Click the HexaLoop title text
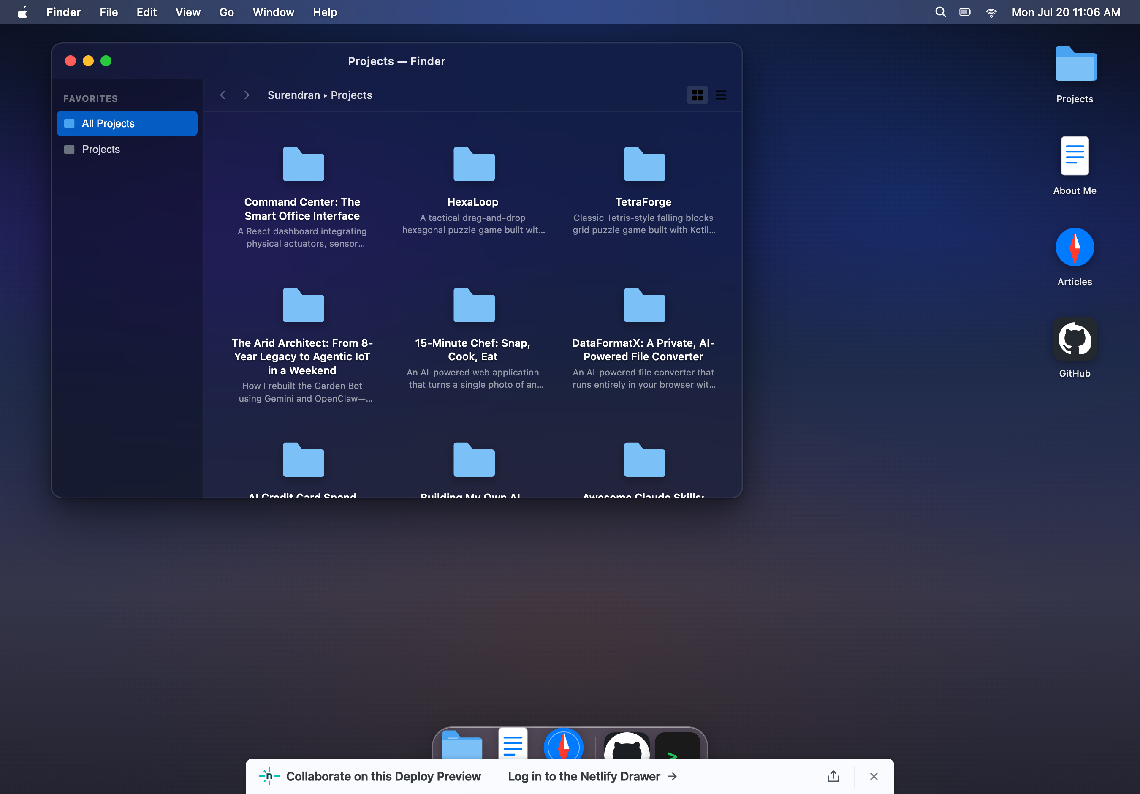Viewport: 1140px width, 794px height. click(x=473, y=202)
